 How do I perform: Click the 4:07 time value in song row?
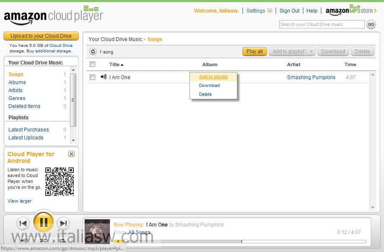pos(351,77)
